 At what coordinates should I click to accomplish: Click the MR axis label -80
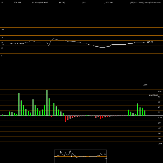pos(159,139)
